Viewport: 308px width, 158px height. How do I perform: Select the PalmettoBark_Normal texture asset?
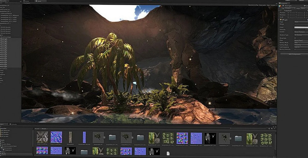(x=84, y=137)
